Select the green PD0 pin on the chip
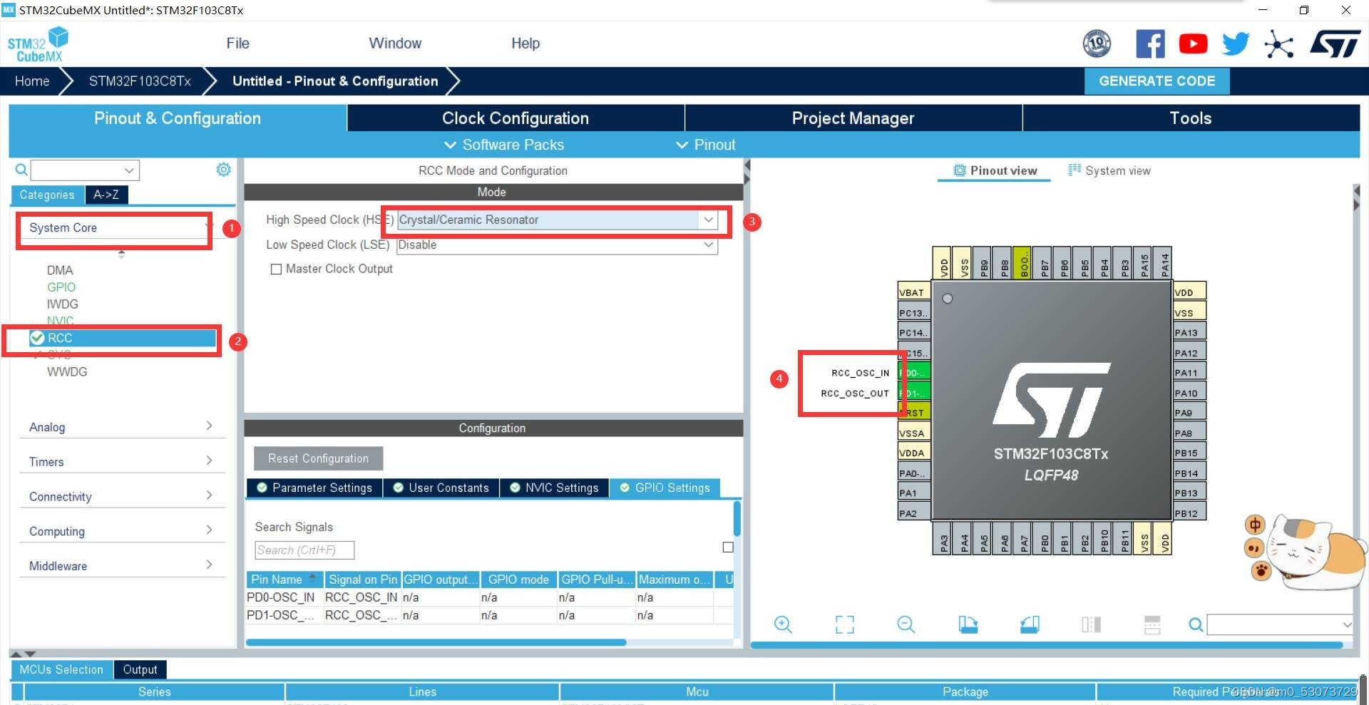Image resolution: width=1369 pixels, height=705 pixels. tap(915, 373)
